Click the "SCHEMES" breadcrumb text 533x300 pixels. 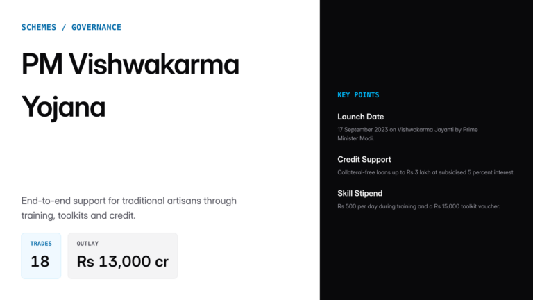coord(39,28)
